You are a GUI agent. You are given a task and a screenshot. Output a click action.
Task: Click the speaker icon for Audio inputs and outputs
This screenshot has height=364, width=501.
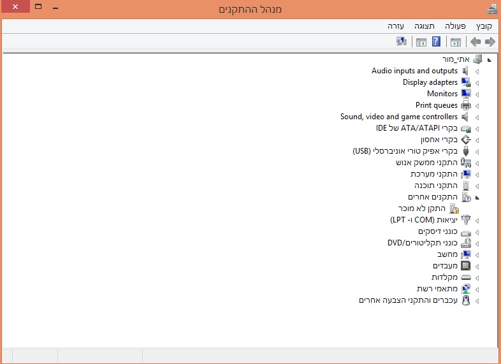tap(466, 71)
